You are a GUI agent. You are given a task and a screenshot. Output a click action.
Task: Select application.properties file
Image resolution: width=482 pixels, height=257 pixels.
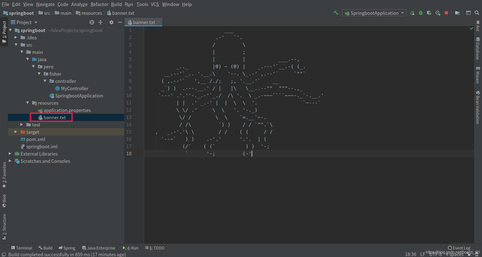pos(64,110)
